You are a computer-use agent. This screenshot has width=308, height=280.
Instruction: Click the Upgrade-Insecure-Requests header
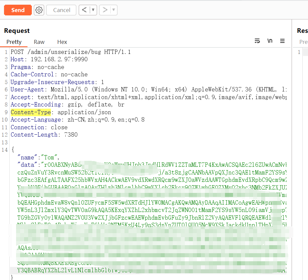(57, 82)
